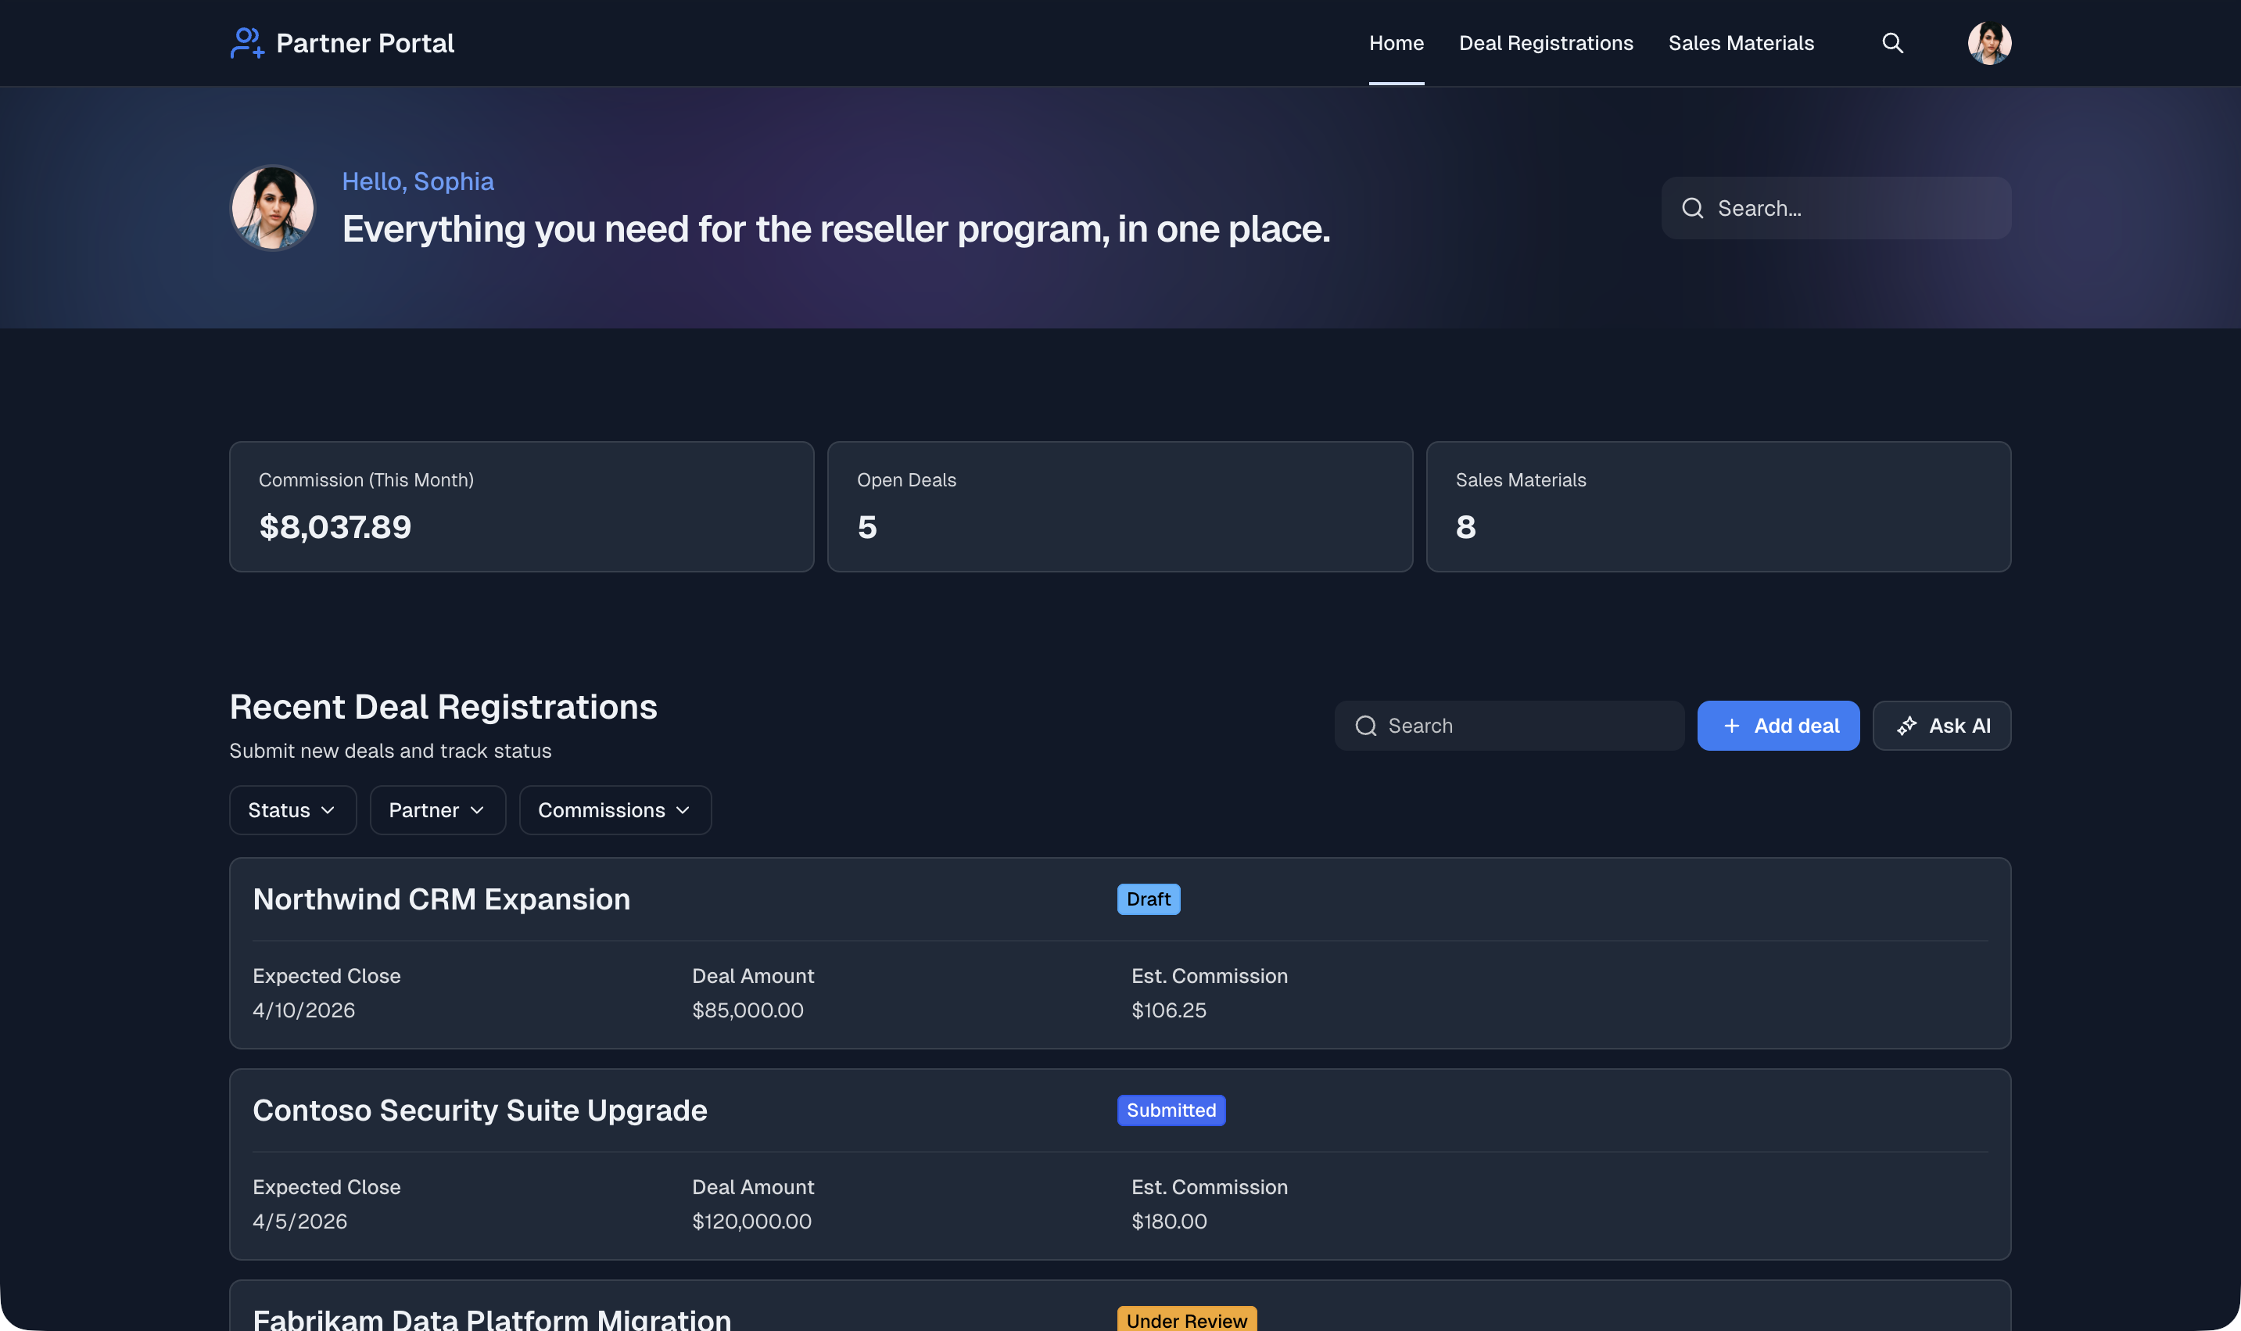Click the Under Review badge on Fabrikam Data Platform Migration
2241x1331 pixels.
[x=1186, y=1318]
